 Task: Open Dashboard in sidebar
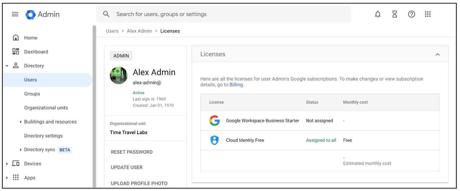pyautogui.click(x=36, y=52)
